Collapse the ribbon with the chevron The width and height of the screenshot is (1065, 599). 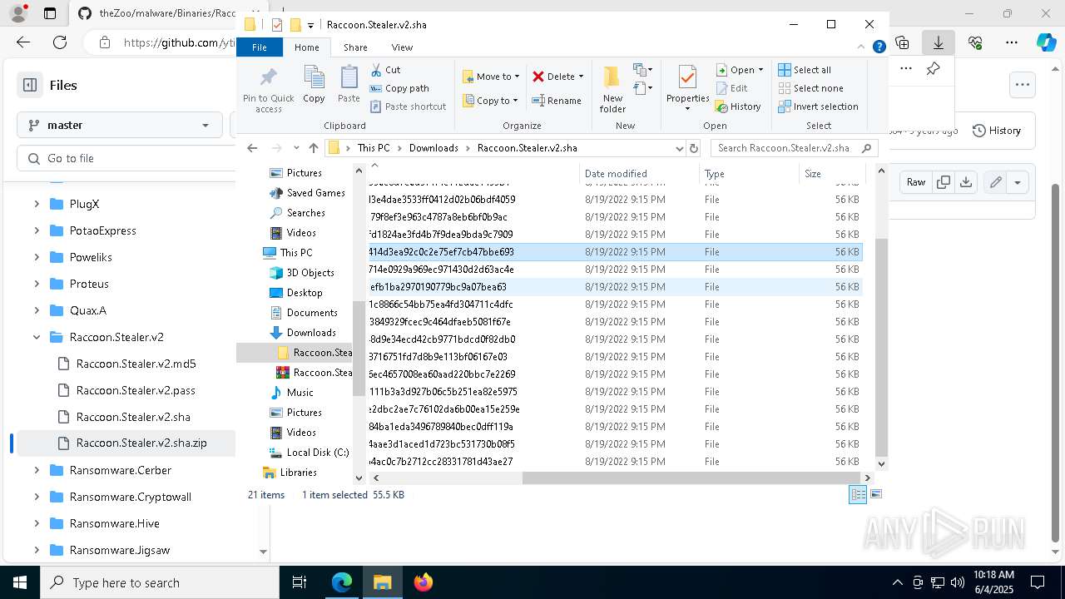[x=862, y=47]
